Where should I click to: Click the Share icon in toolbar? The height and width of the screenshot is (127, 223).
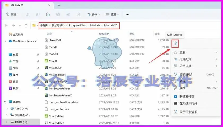(68, 14)
